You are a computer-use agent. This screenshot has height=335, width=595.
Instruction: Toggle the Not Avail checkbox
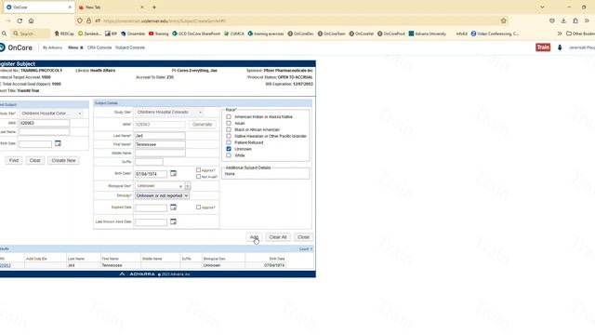[198, 177]
